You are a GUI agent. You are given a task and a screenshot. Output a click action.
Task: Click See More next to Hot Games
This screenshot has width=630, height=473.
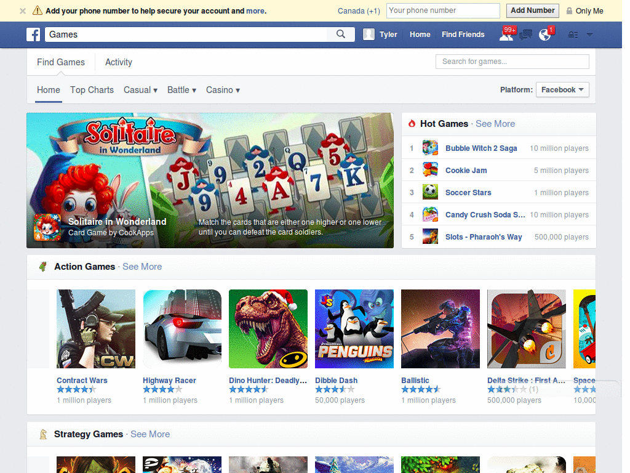495,124
